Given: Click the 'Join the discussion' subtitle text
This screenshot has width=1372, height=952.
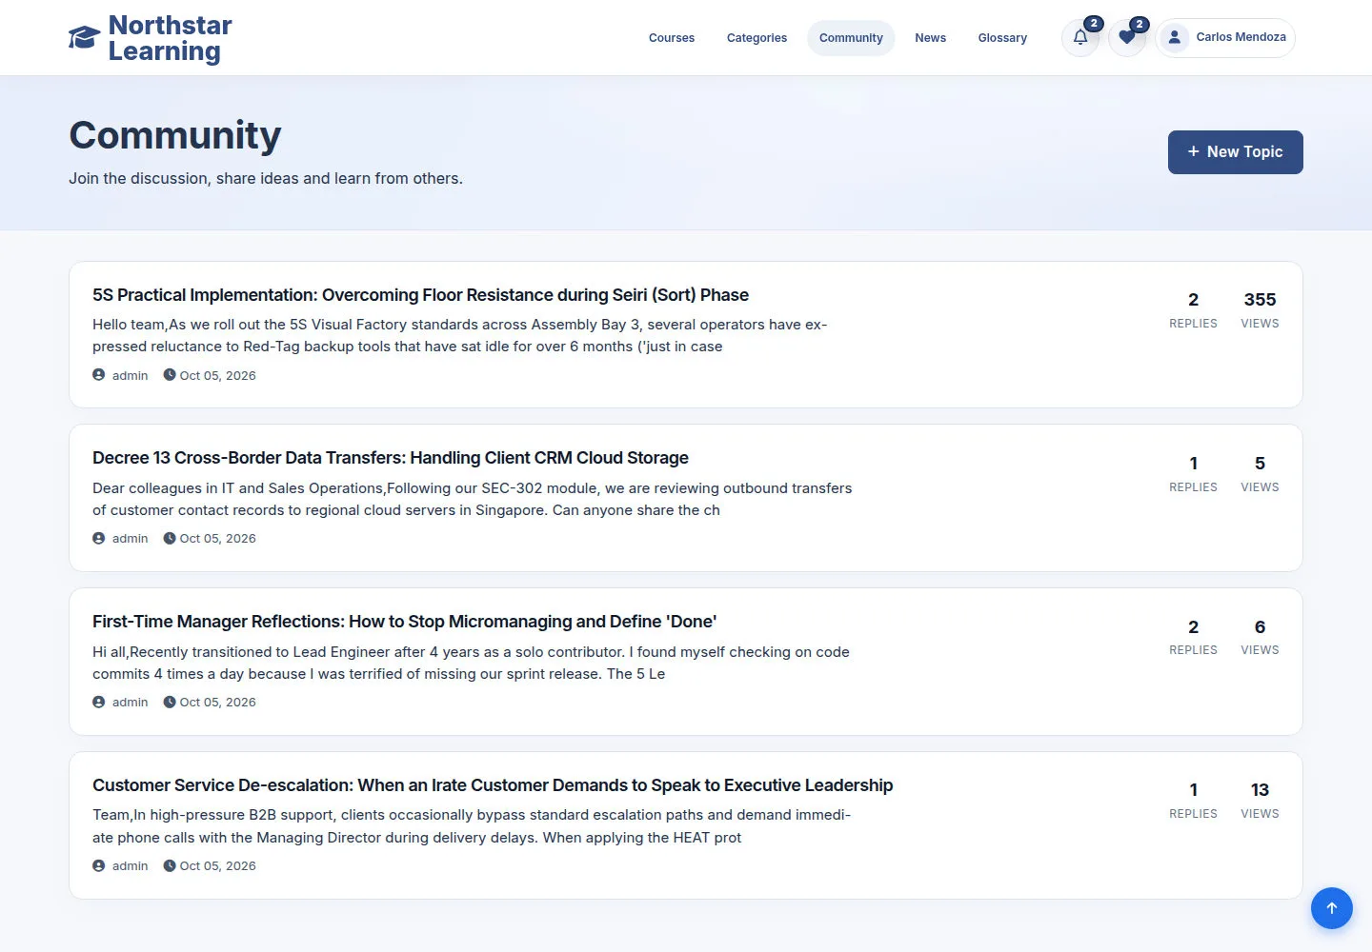Looking at the screenshot, I should pos(266,178).
